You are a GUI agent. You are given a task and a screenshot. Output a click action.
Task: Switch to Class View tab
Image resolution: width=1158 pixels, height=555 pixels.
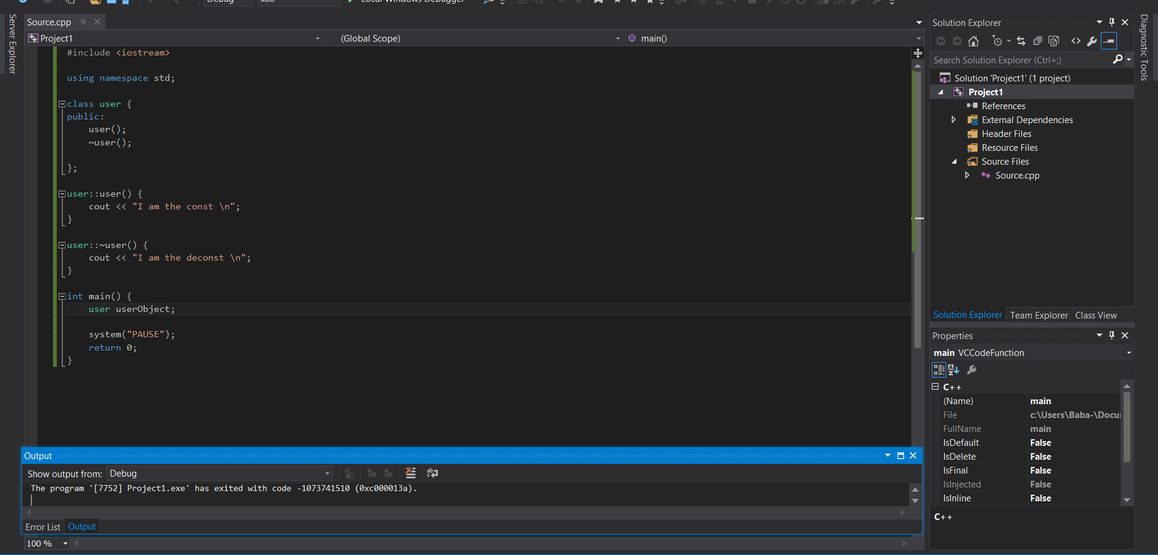(1096, 316)
